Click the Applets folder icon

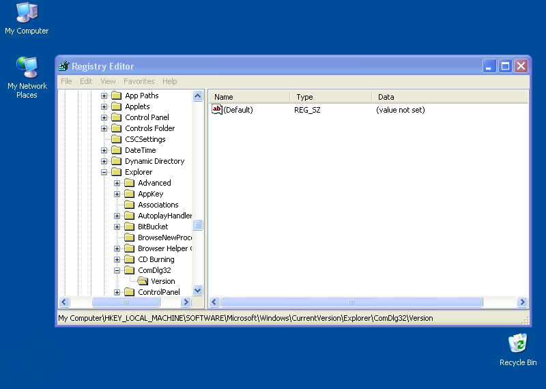pos(116,106)
